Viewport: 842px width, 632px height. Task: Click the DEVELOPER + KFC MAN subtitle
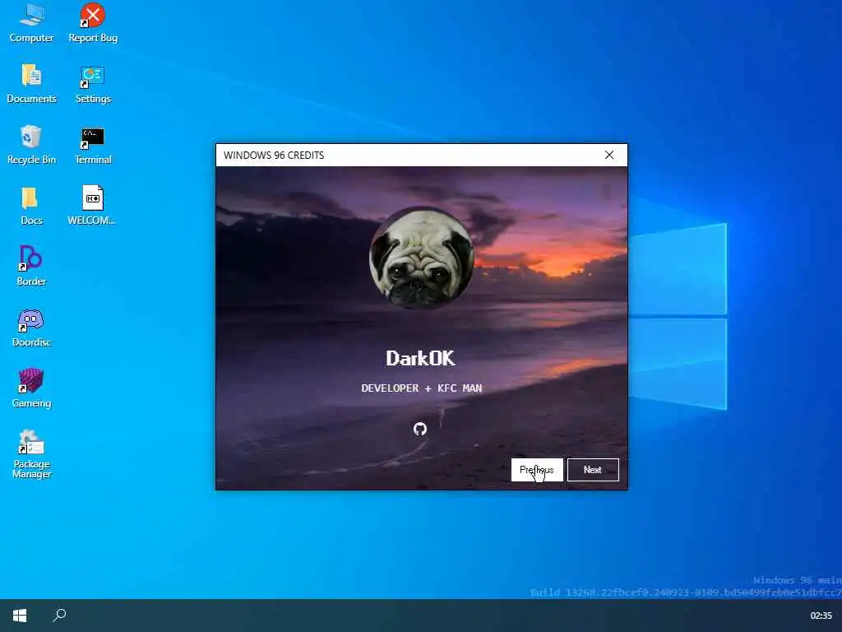tap(422, 388)
